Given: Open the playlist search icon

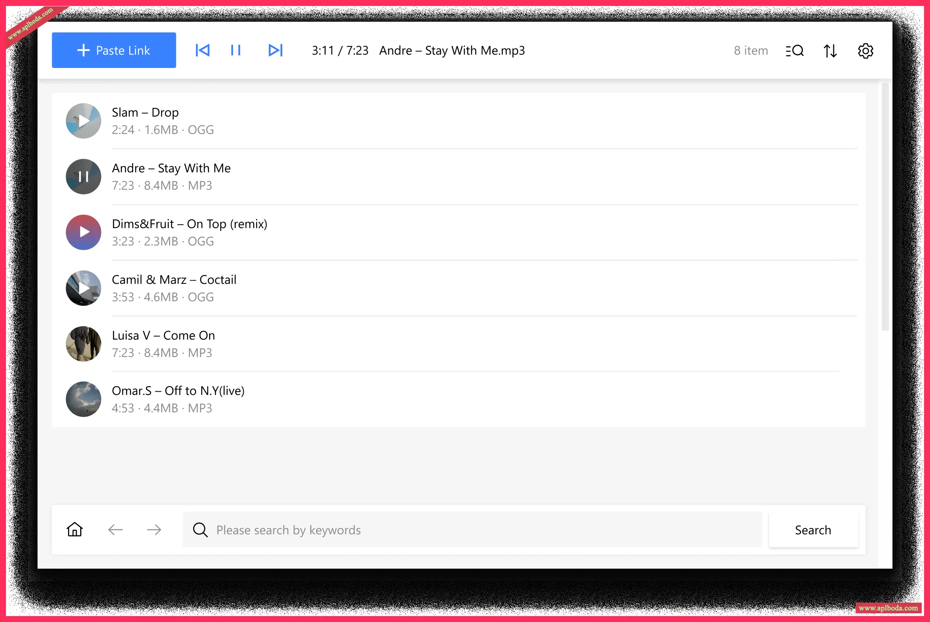Looking at the screenshot, I should pyautogui.click(x=794, y=51).
